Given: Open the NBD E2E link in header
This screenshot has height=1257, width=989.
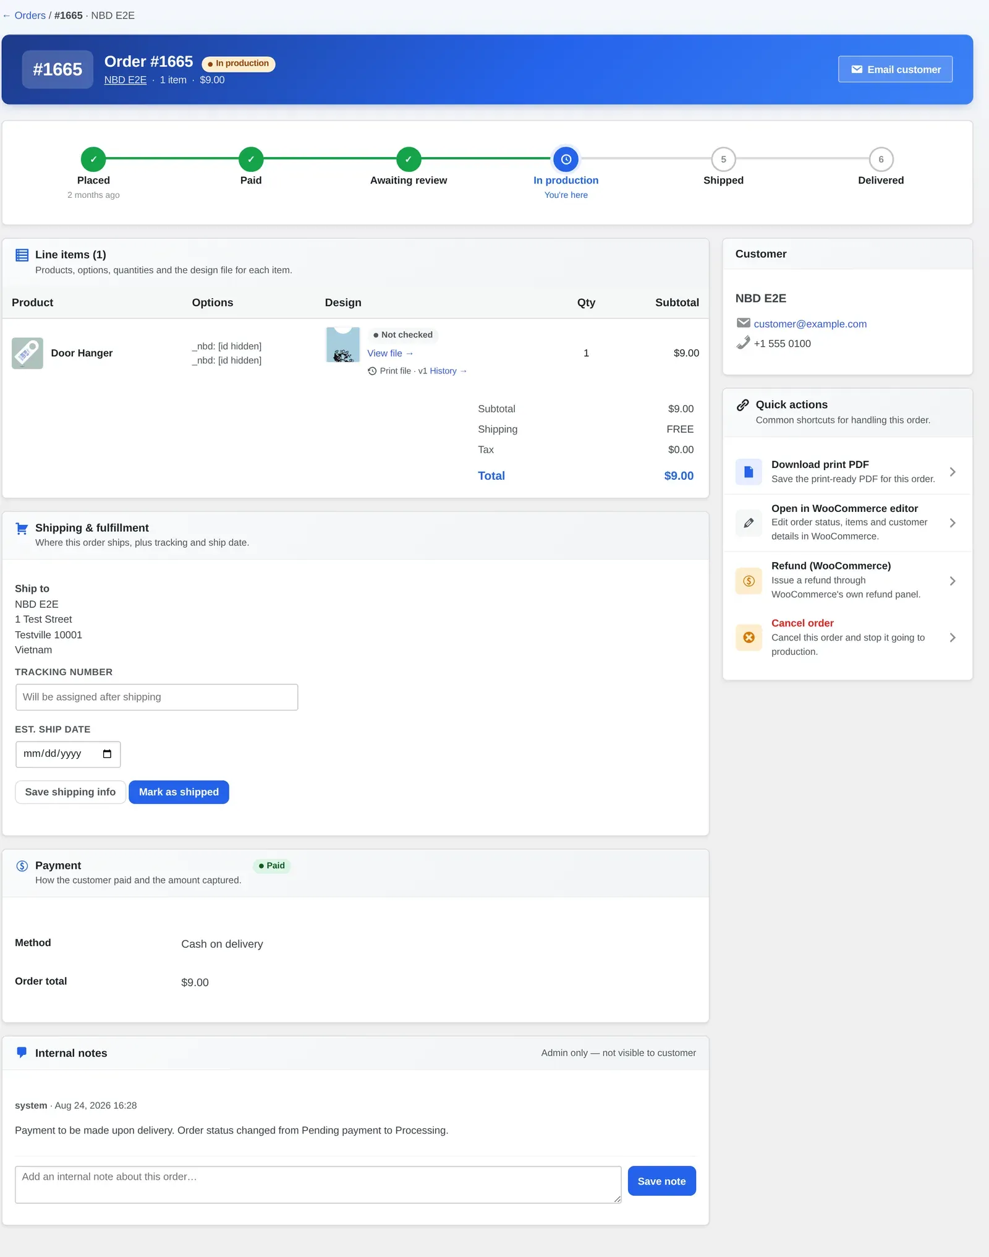Looking at the screenshot, I should (x=125, y=80).
